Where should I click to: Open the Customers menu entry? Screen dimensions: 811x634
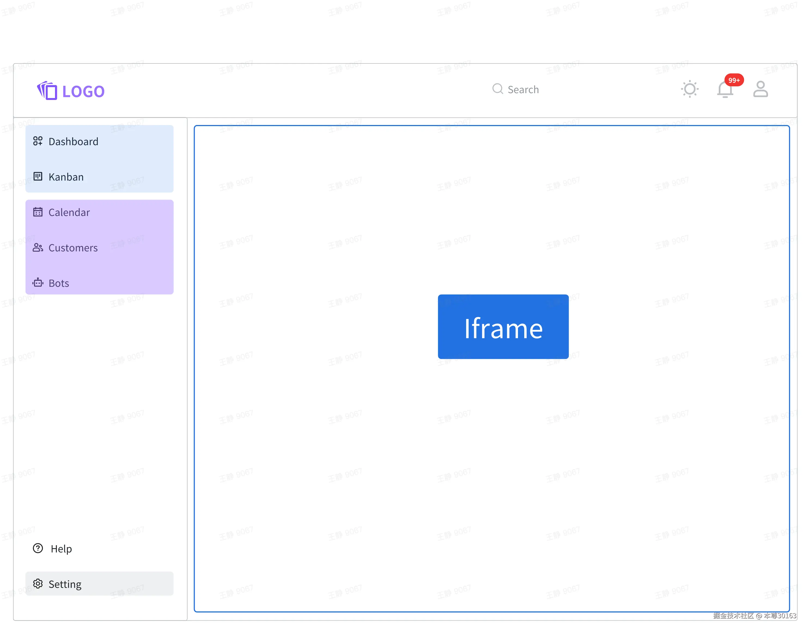(x=73, y=248)
